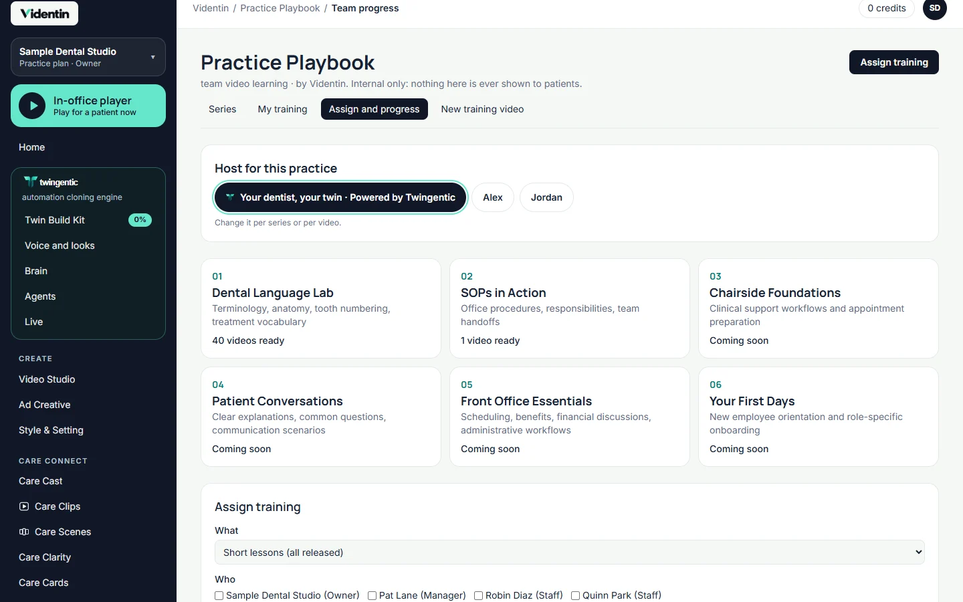The image size is (963, 602).
Task: Open Voice and looks
Action: coord(88,245)
